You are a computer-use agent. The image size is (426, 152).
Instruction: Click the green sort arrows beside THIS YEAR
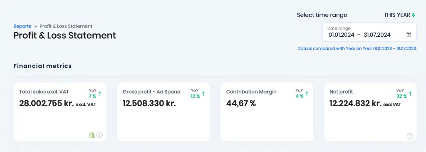414,15
